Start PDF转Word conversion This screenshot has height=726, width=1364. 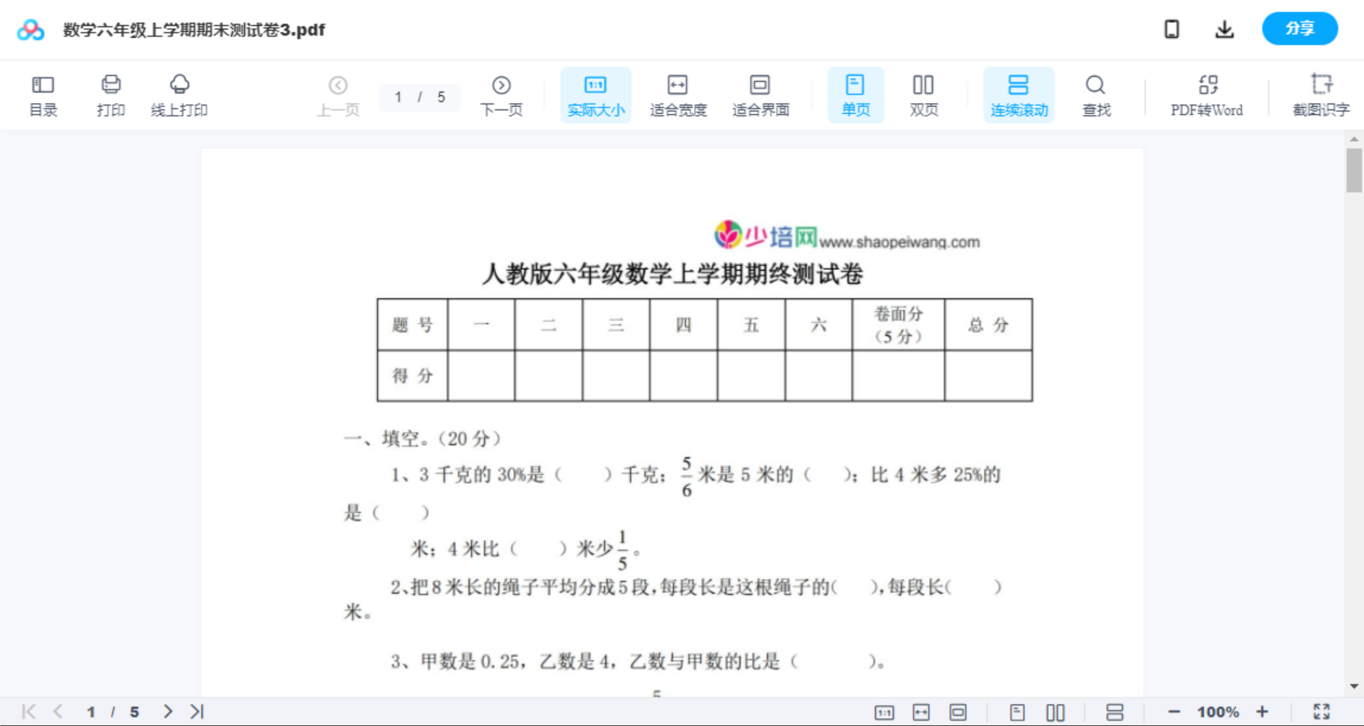coord(1206,94)
